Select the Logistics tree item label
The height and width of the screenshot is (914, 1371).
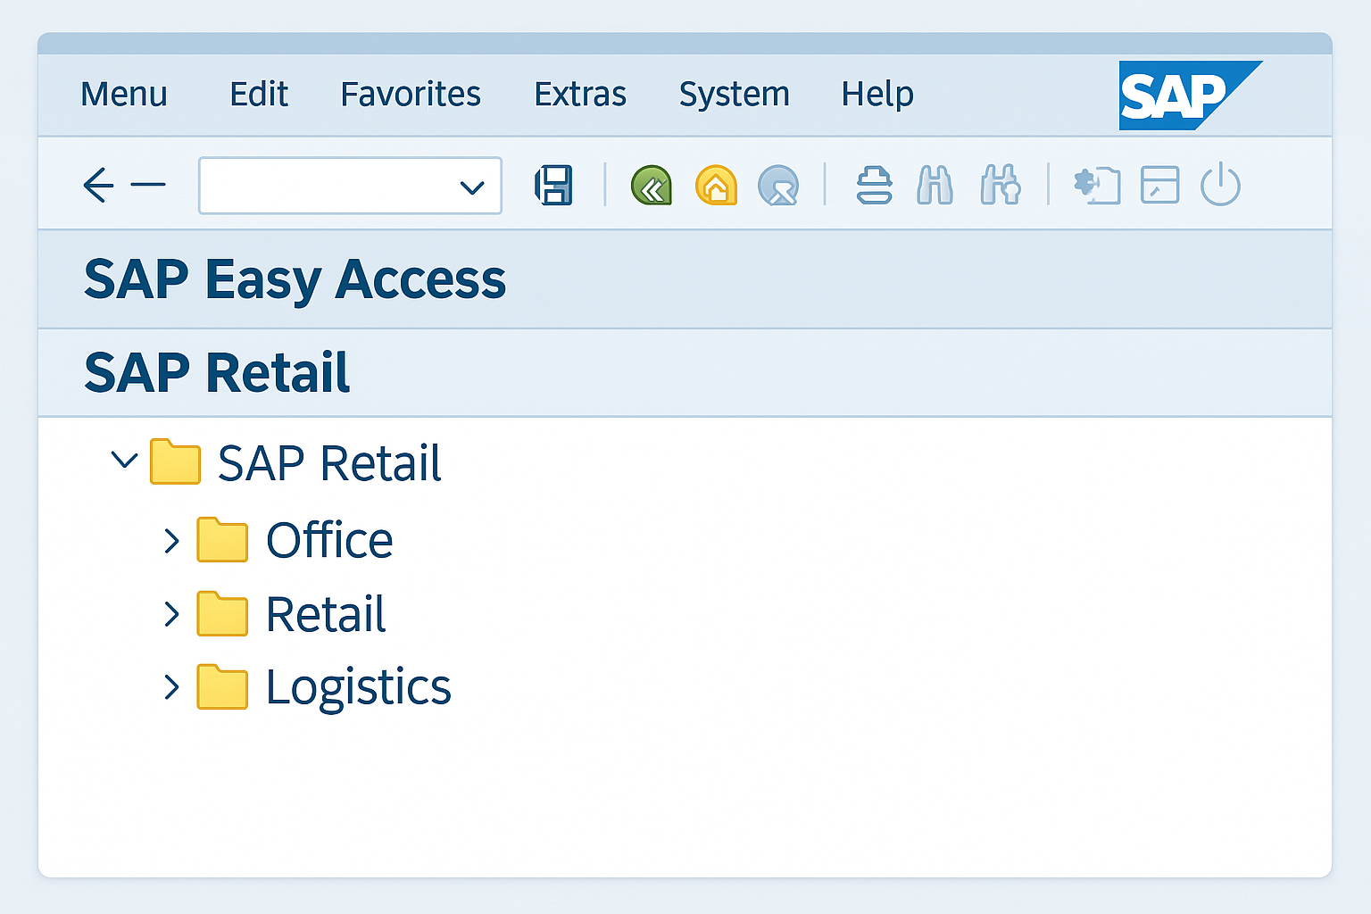tap(359, 689)
